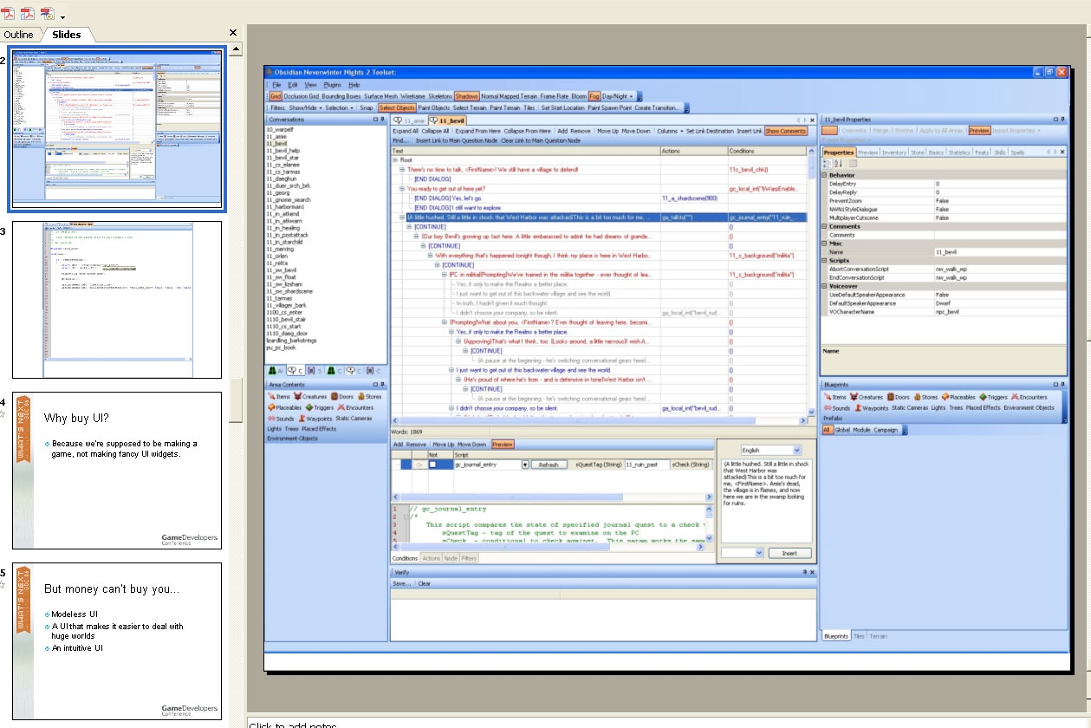Tick the Not checkbox for gc_journal_entry
Screen dimensions: 1091x728
point(433,465)
